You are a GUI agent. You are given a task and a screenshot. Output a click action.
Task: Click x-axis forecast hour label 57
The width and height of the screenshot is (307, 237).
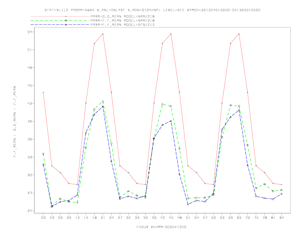[x=205, y=218]
